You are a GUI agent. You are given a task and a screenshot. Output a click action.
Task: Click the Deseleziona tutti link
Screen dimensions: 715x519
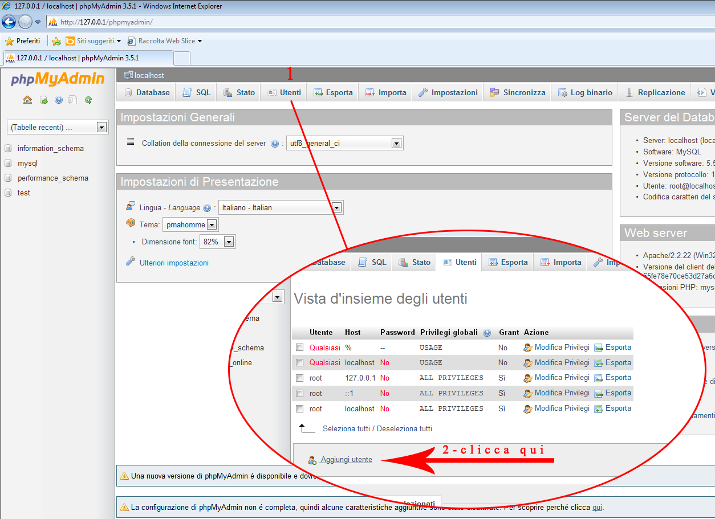point(404,428)
